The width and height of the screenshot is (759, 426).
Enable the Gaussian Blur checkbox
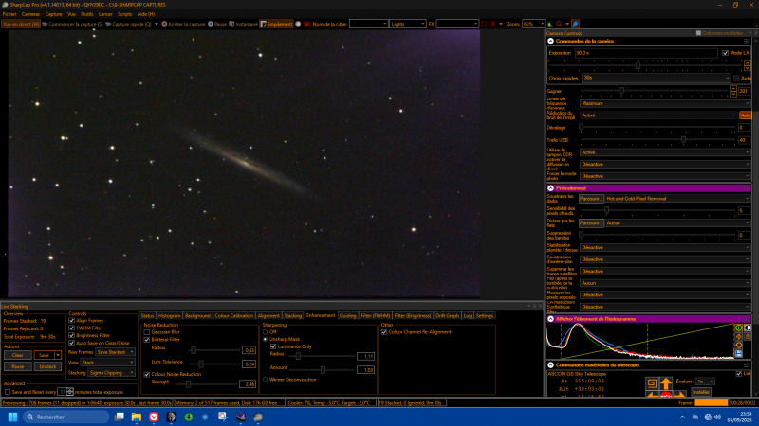(x=147, y=332)
